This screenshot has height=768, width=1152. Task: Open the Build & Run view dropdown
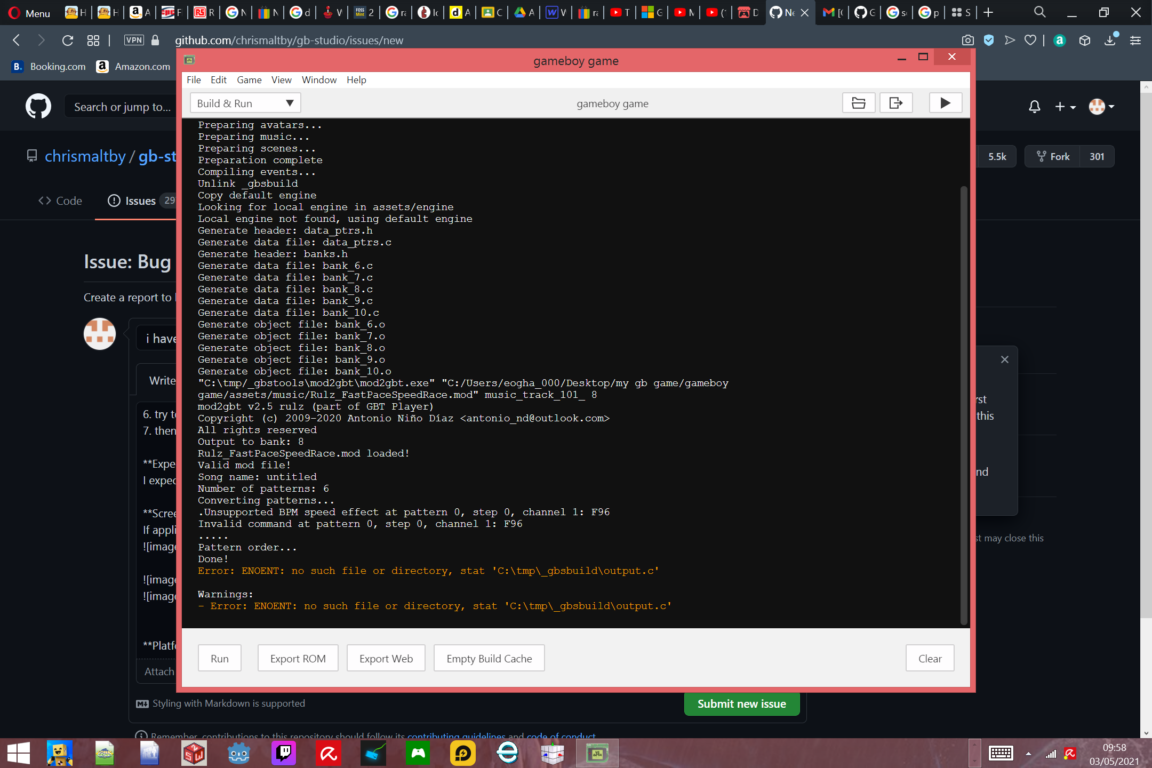(245, 103)
